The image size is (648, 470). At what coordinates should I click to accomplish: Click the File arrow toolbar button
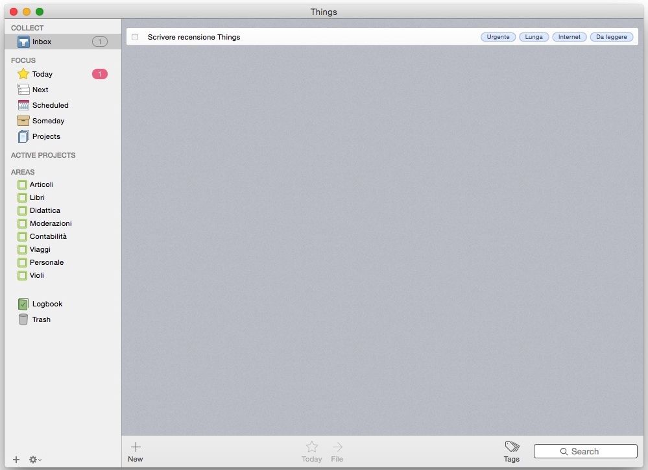click(337, 451)
